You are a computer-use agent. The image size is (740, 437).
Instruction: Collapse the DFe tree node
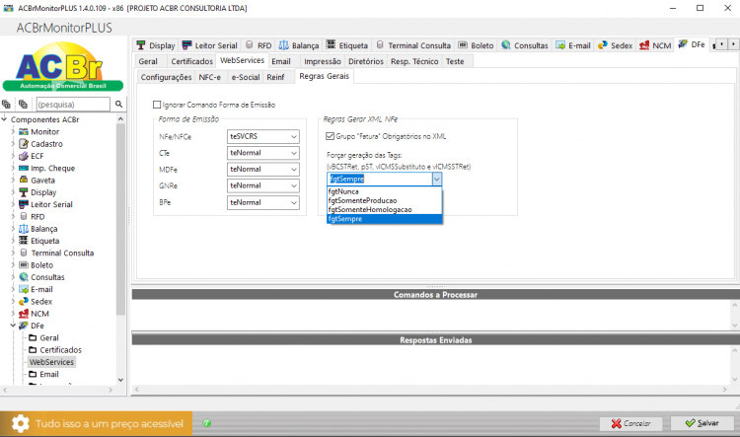(x=13, y=326)
